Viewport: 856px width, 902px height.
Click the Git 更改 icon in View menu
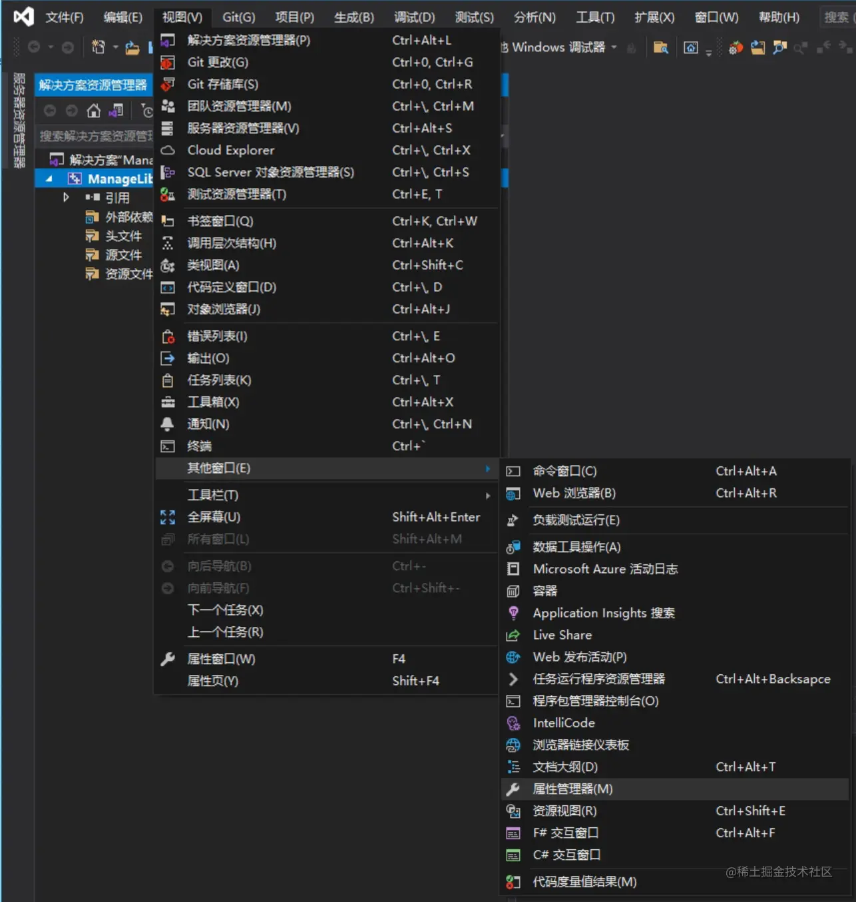(168, 63)
